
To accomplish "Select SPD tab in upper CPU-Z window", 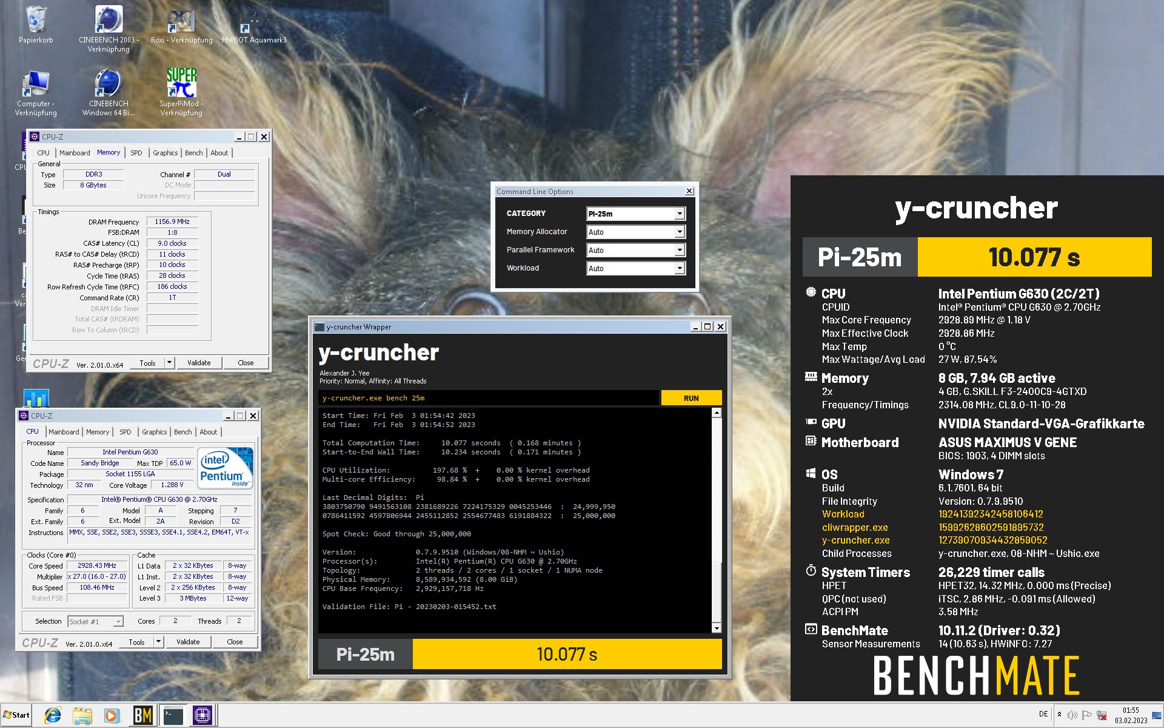I will [x=136, y=153].
